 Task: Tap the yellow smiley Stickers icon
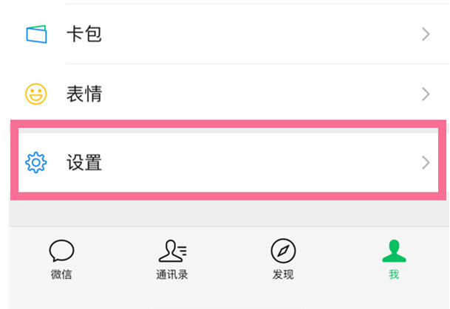(36, 94)
